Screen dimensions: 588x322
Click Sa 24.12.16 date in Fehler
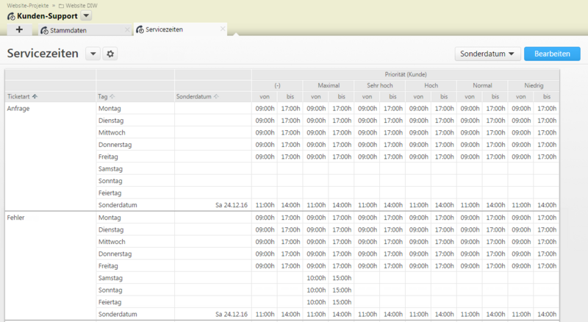[x=232, y=314]
